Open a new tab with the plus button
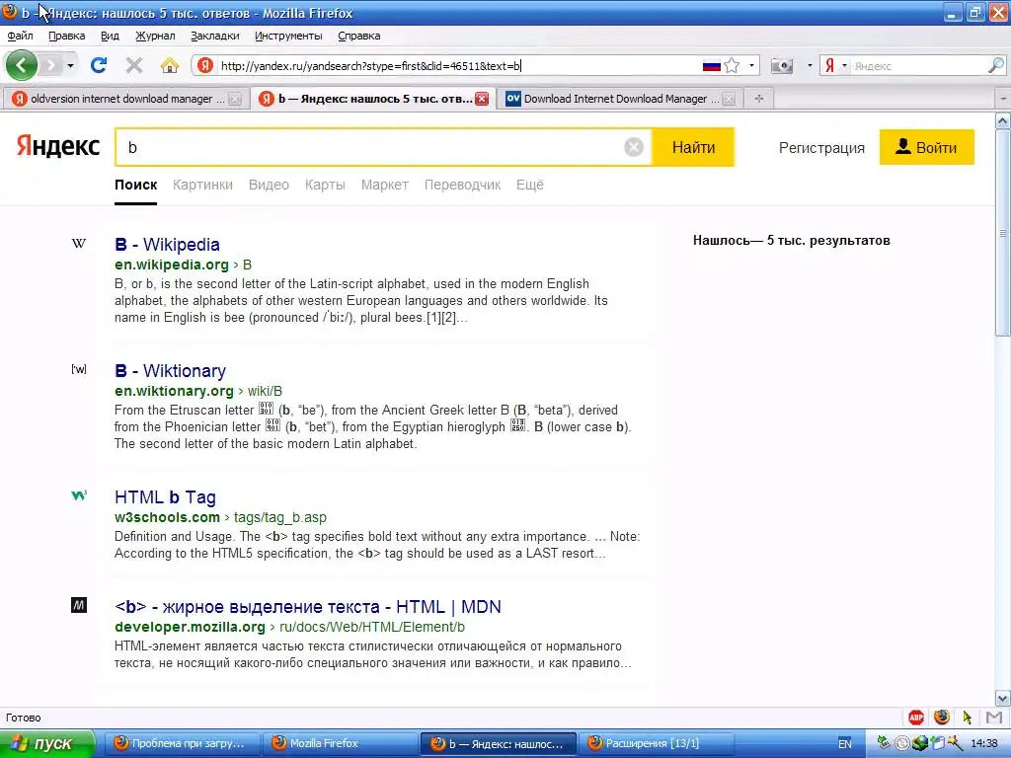The height and width of the screenshot is (758, 1011). 759,99
